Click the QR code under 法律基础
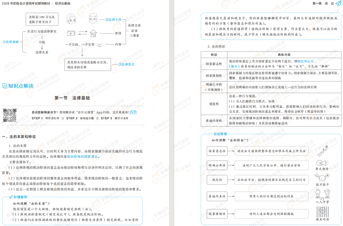The image size is (343, 226). (x=10, y=115)
